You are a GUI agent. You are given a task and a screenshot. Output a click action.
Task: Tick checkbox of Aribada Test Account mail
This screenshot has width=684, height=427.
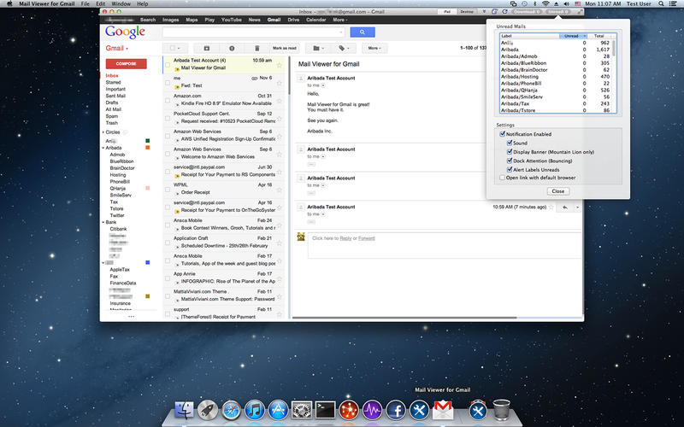(x=168, y=65)
